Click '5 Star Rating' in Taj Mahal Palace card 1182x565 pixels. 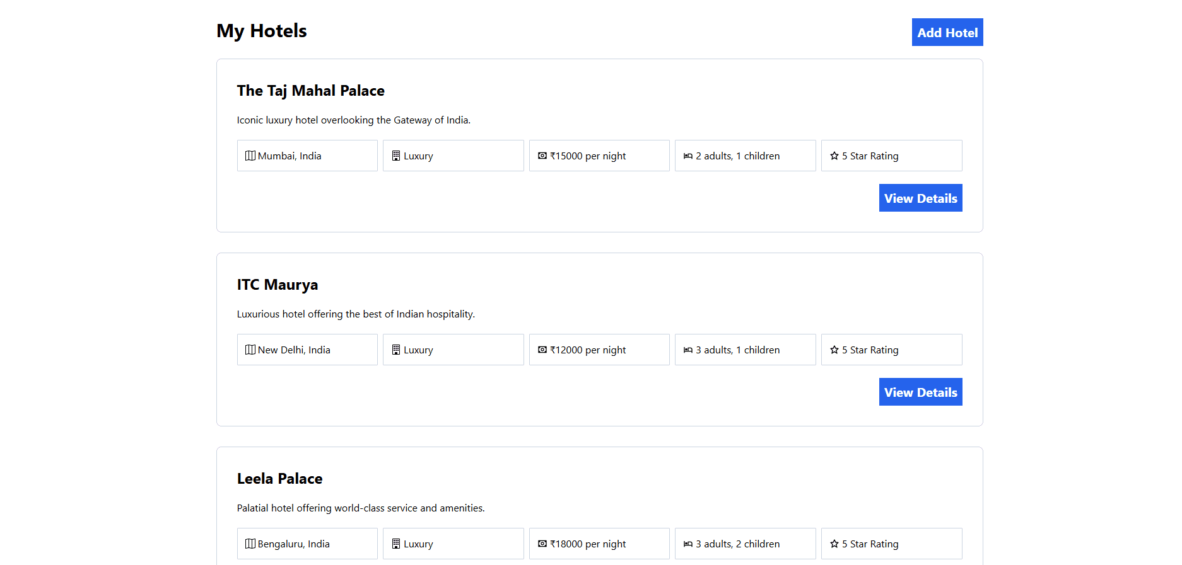[x=870, y=156]
